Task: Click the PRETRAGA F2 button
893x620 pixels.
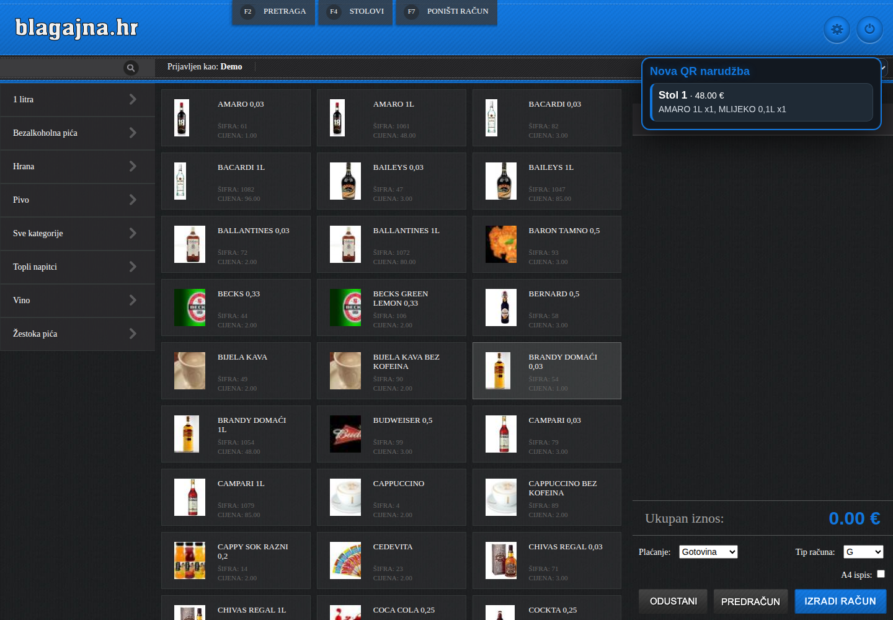Action: coord(273,12)
